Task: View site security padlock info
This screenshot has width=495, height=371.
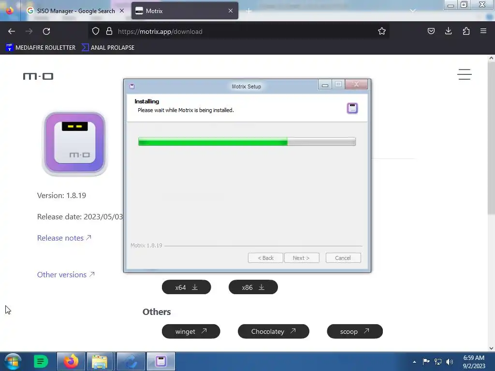Action: coord(109,31)
